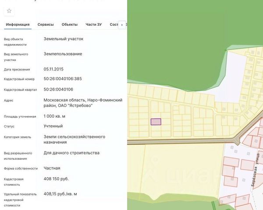Click the cadastral value 408 150 руб.
The image size is (263, 210).
click(56, 179)
